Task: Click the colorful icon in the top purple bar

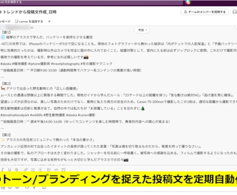Action: (188, 2)
